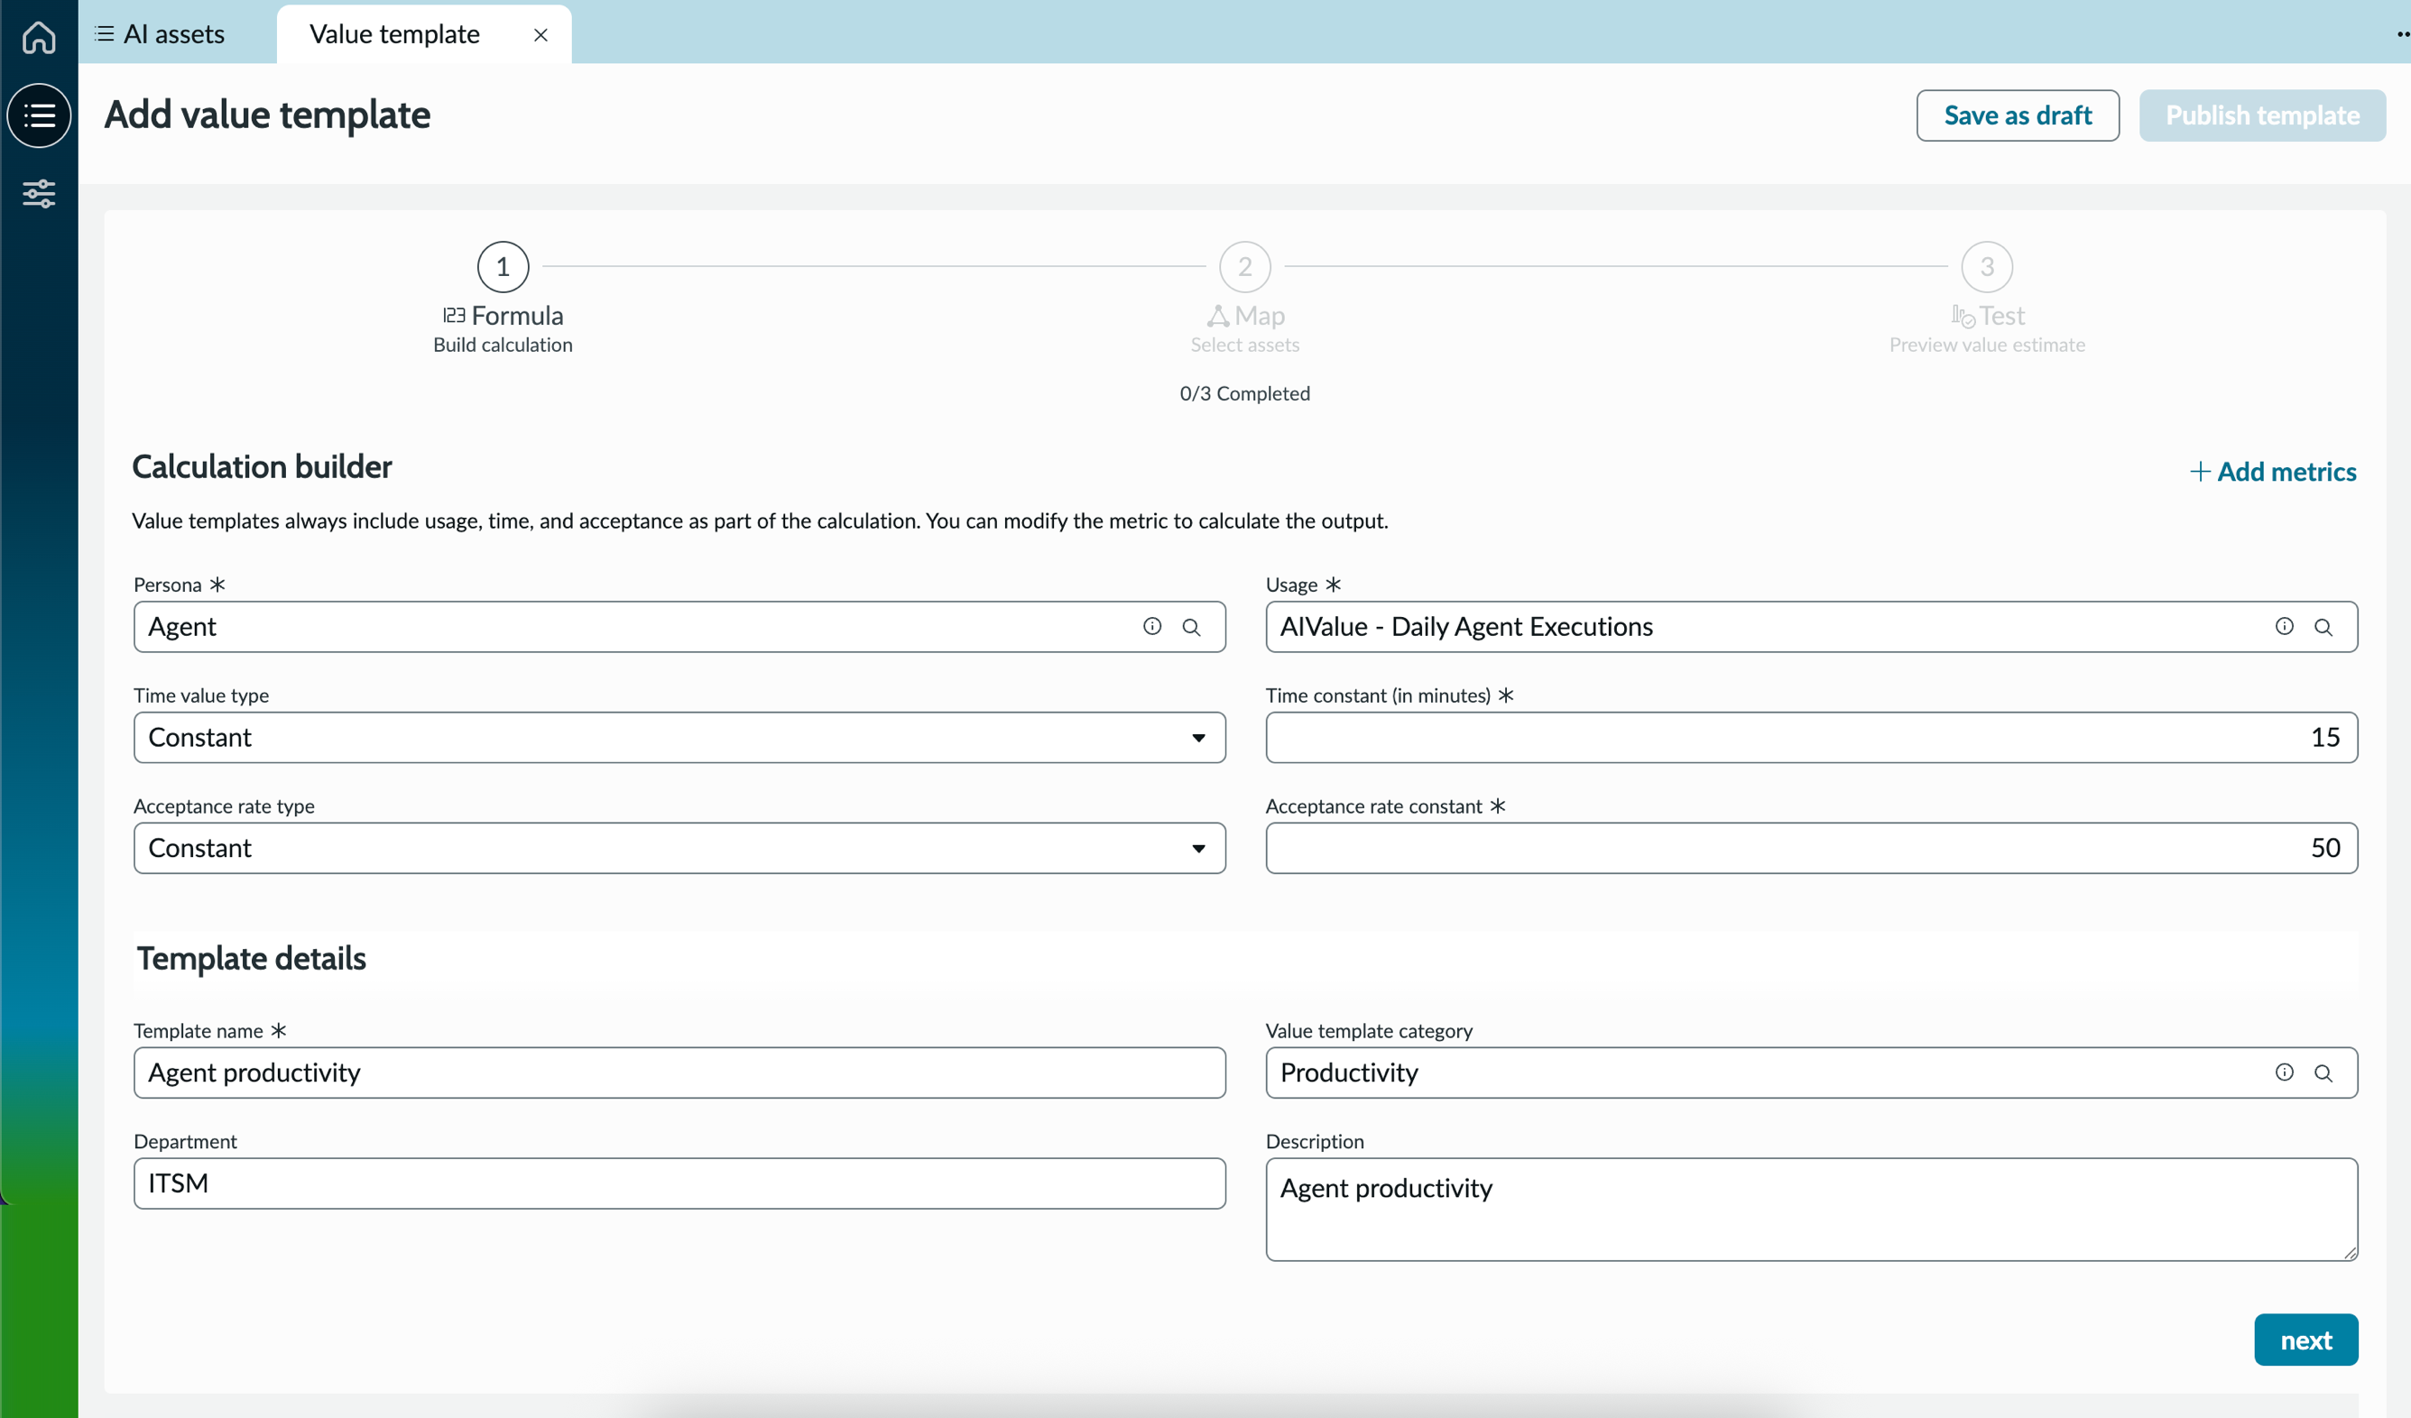Open the Time value type dropdown

point(679,737)
